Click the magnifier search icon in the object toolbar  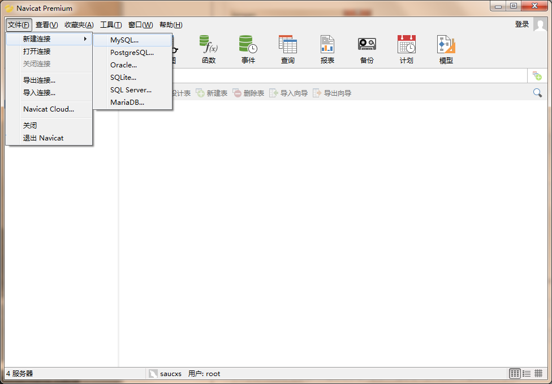[x=537, y=93]
